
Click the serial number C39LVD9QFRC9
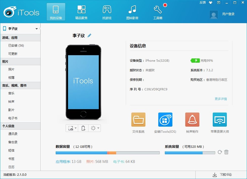156,89
